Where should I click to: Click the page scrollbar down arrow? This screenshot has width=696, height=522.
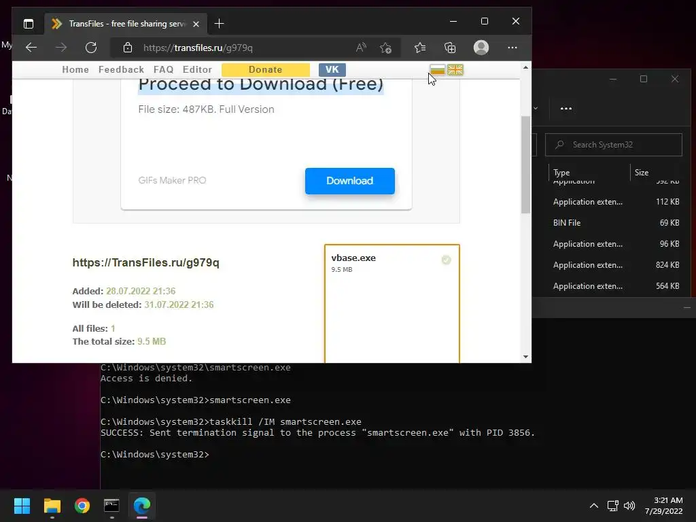click(x=525, y=356)
